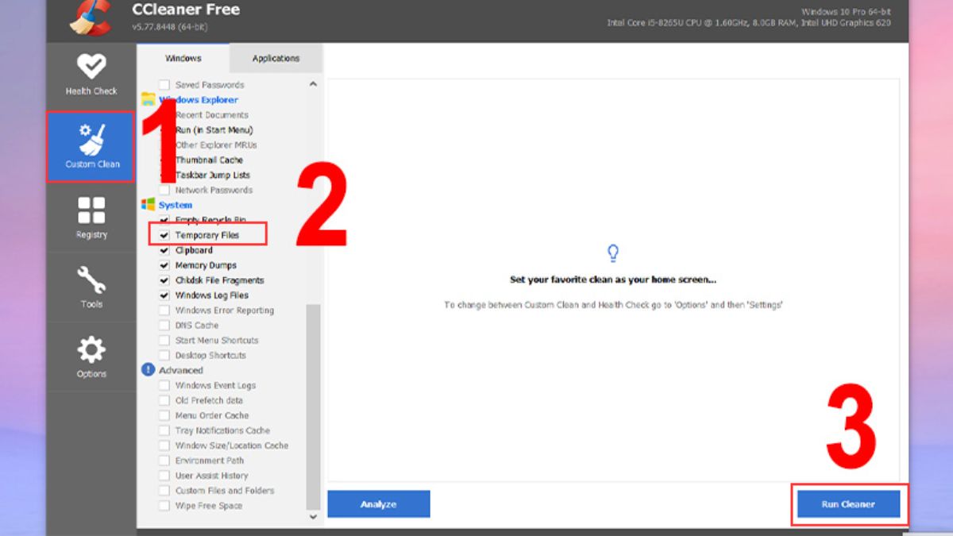Enable the User Assist History checkbox

(164, 476)
